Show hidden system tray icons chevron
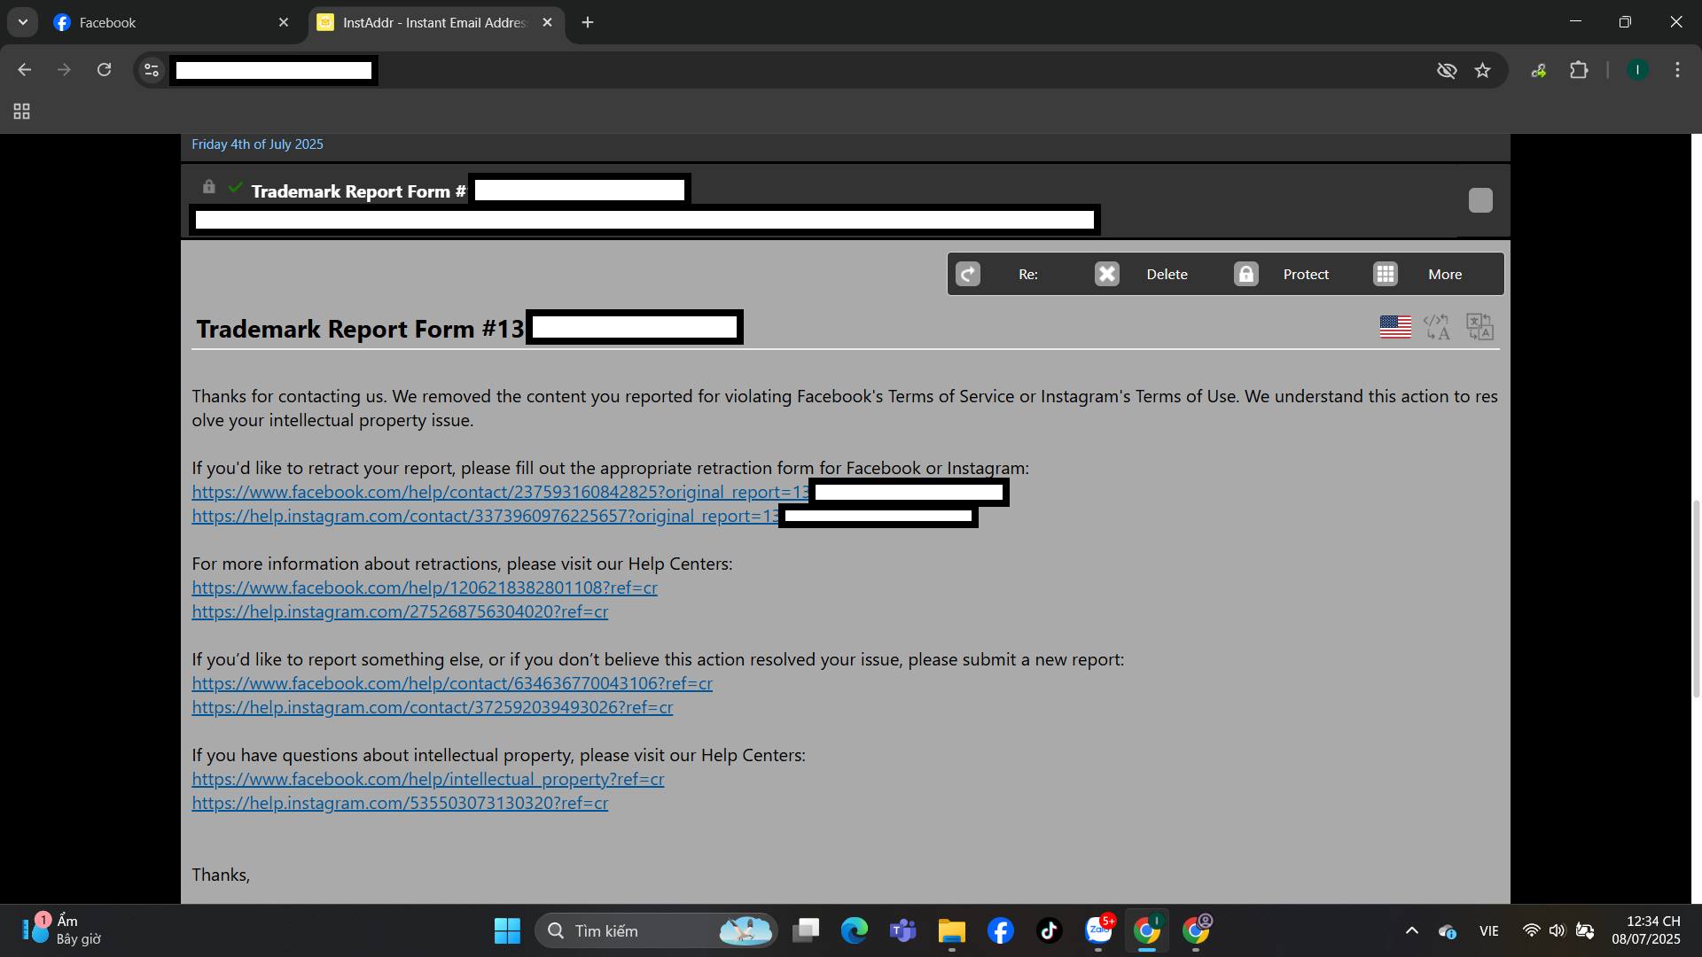This screenshot has height=957, width=1702. pyautogui.click(x=1412, y=930)
